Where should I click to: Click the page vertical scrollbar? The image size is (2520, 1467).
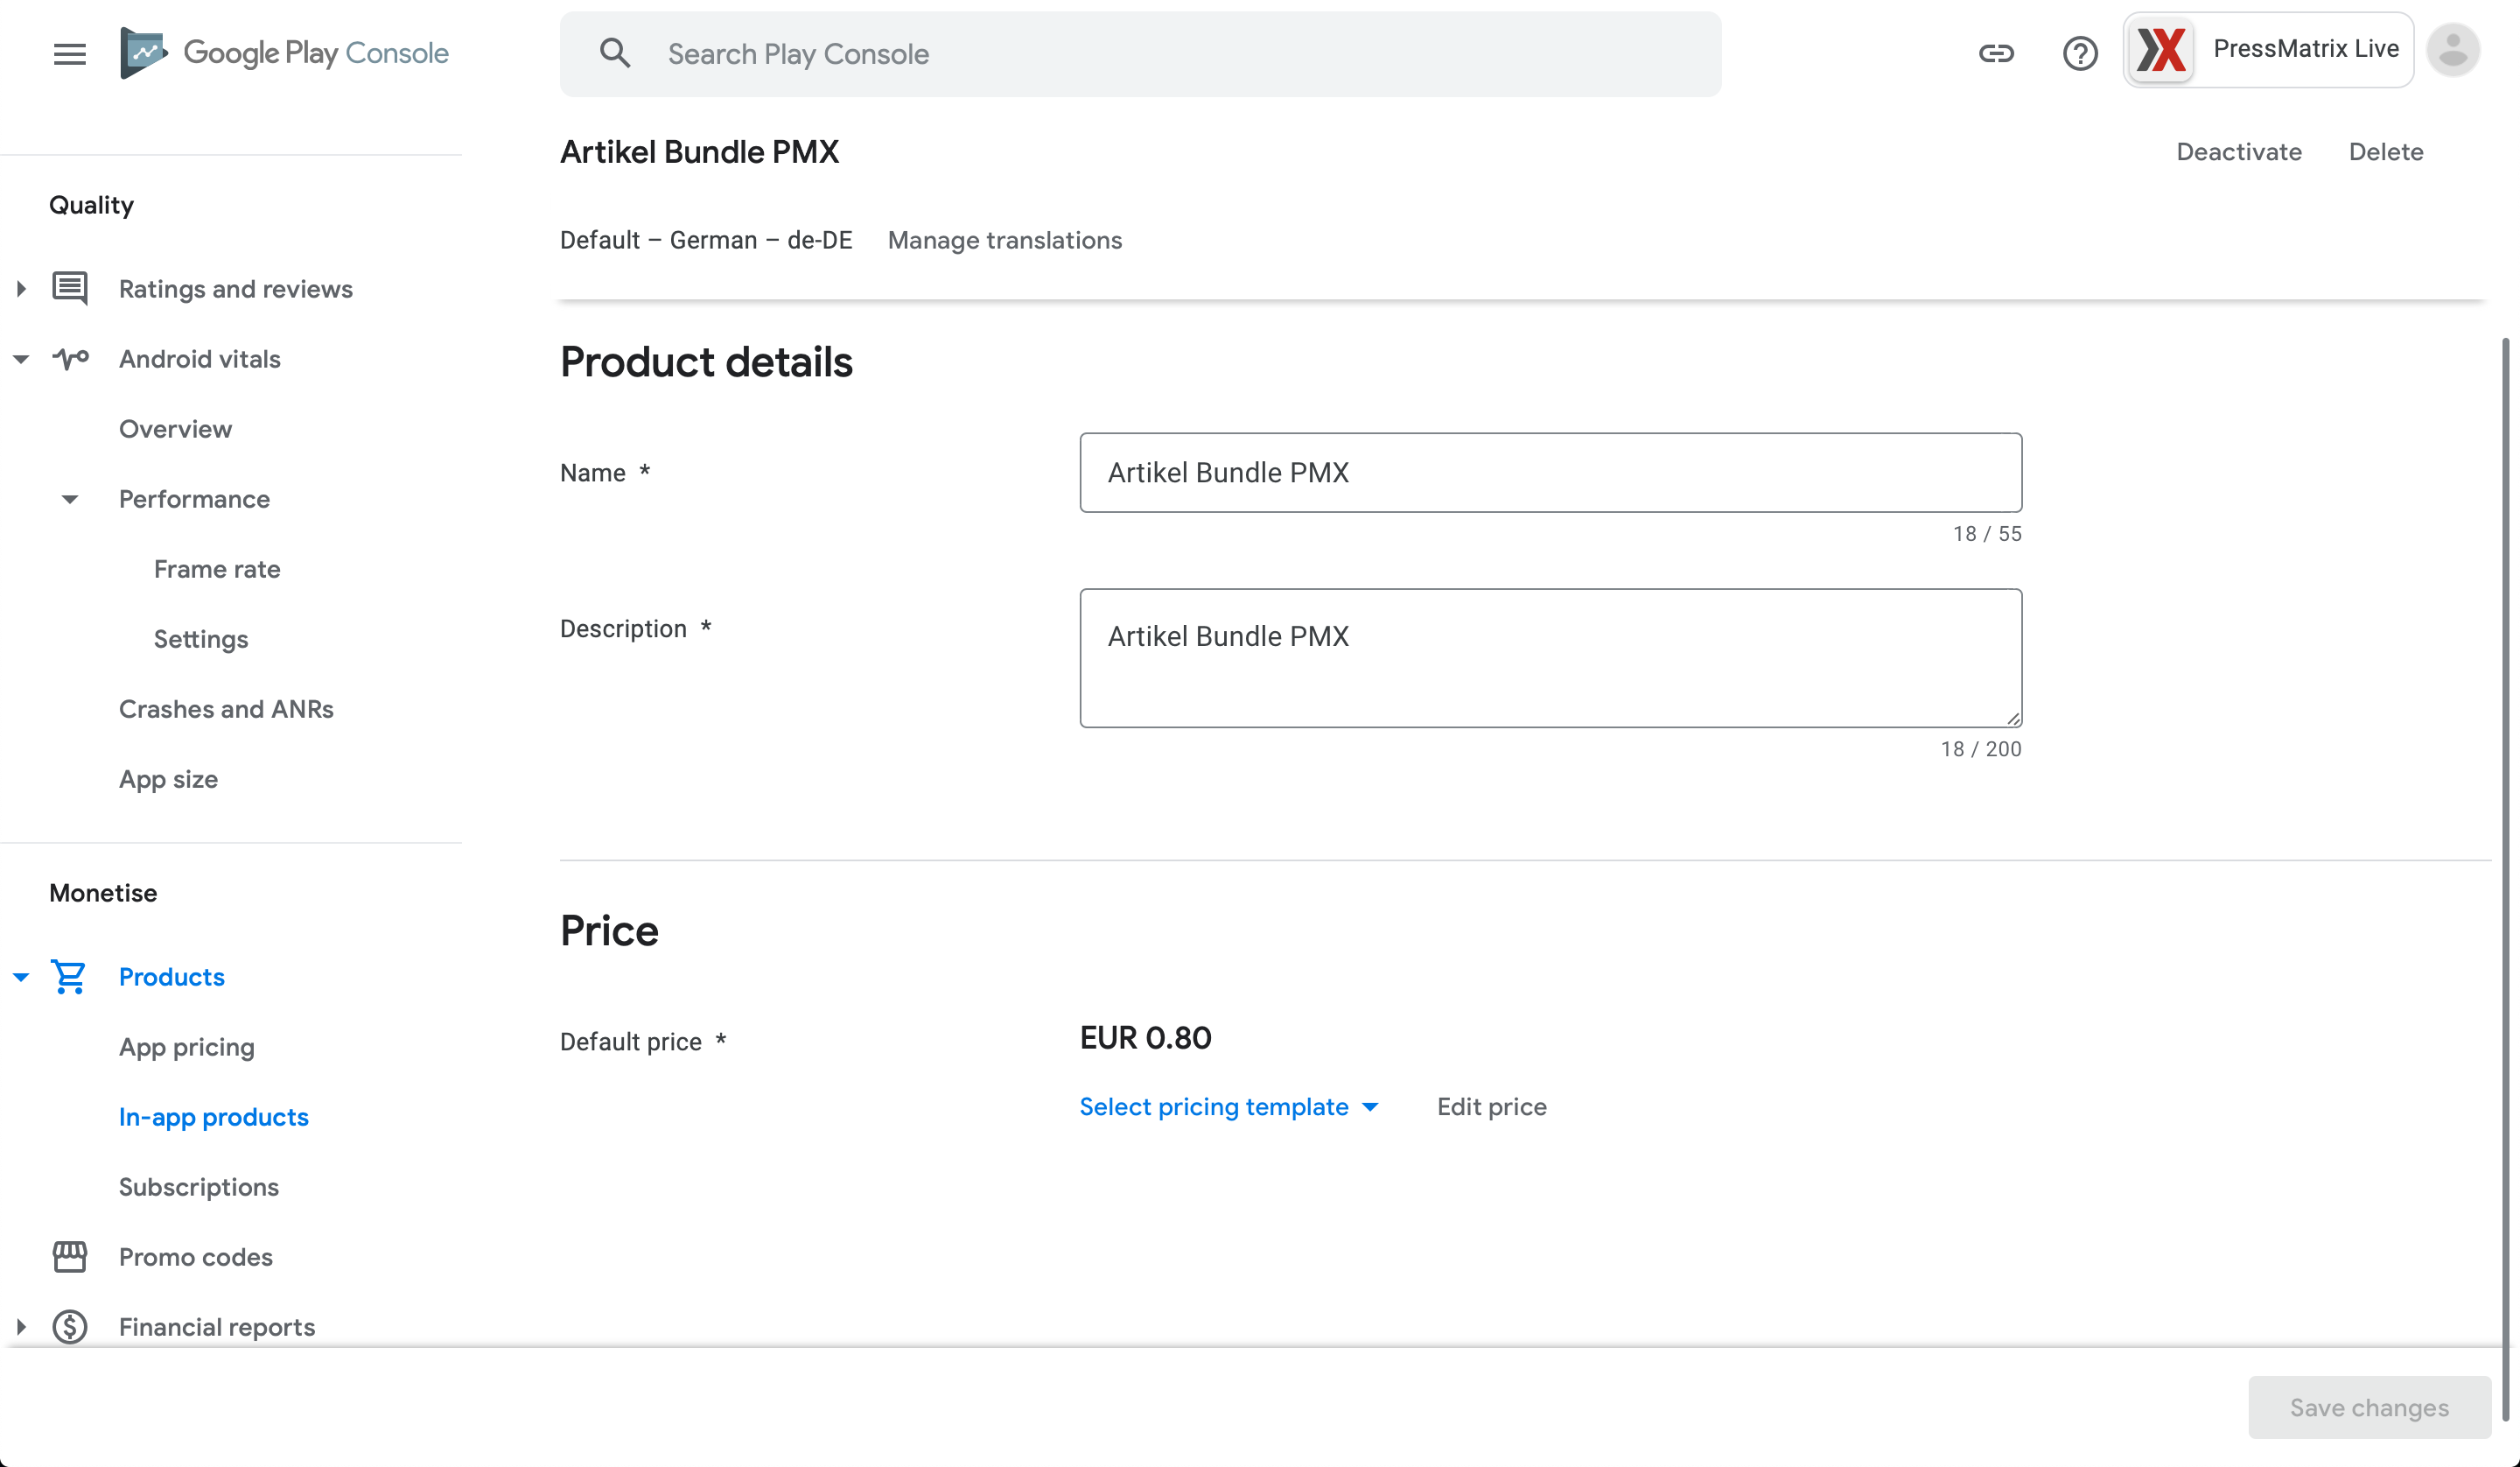point(2505,879)
